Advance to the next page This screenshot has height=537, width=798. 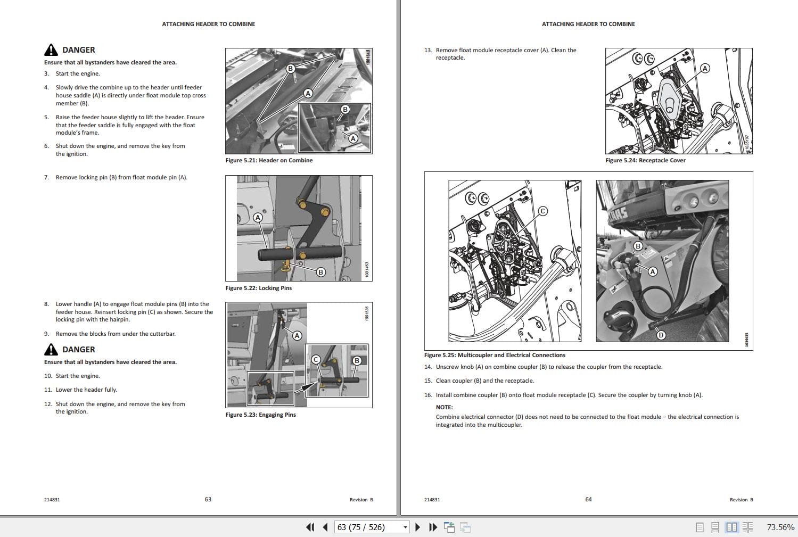[417, 527]
